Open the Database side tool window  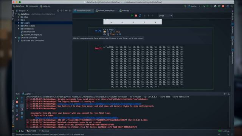(233, 29)
